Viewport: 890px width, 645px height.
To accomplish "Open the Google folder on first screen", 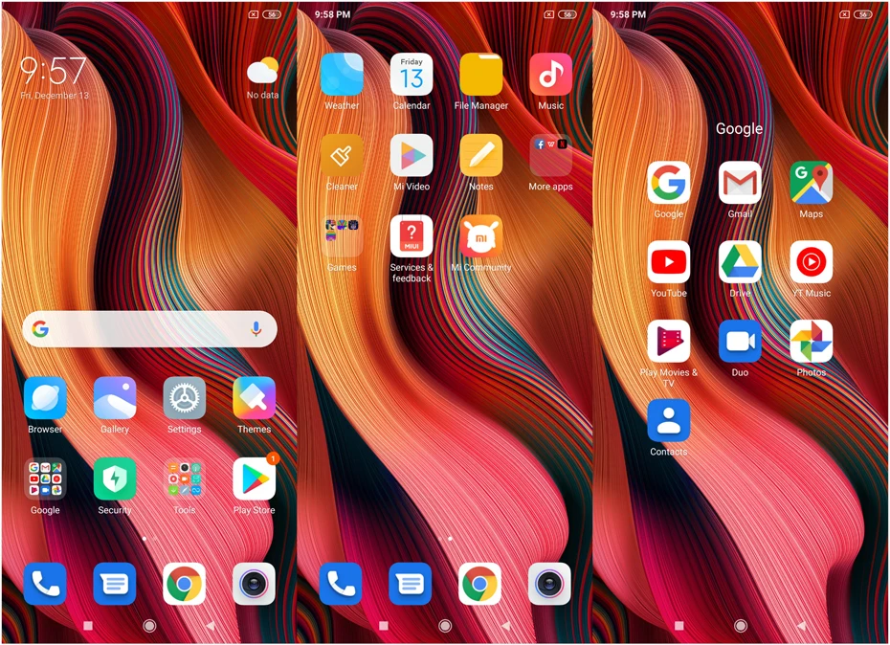I will (45, 478).
